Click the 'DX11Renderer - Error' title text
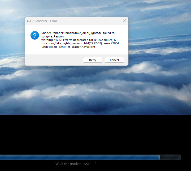191x171 pixels. (42, 21)
